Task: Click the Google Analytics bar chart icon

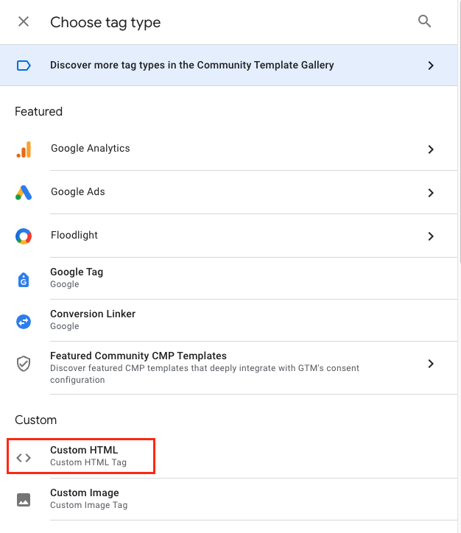Action: pos(24,149)
